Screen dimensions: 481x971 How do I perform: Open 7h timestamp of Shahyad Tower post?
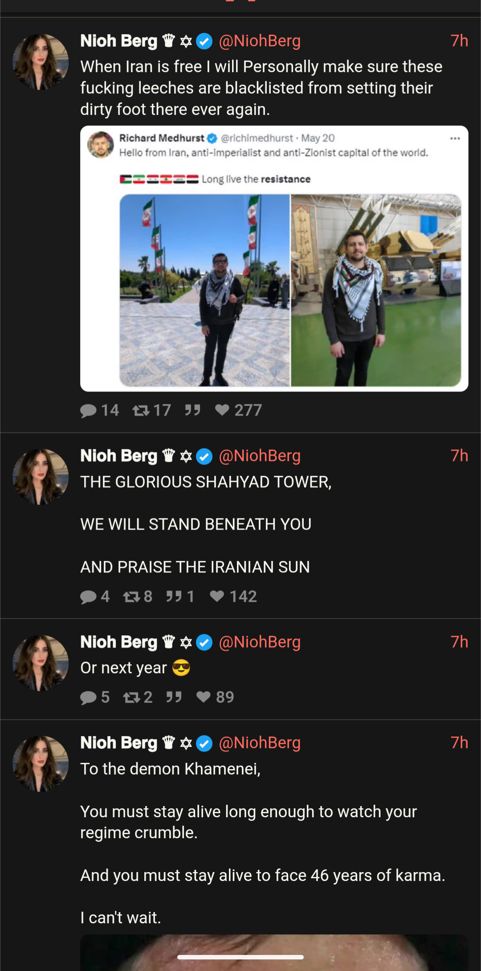(x=459, y=456)
